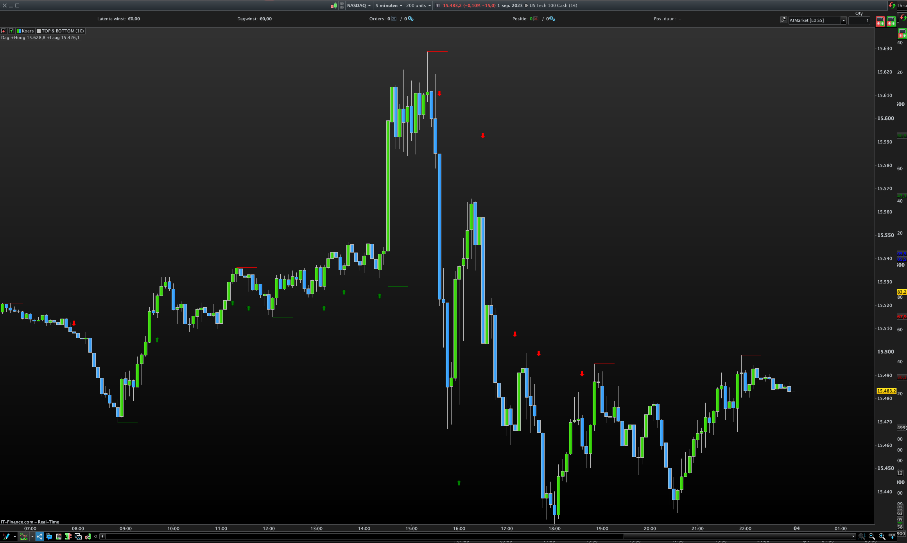Select the TOP & BOTTOM (10) indicator label

pyautogui.click(x=61, y=31)
